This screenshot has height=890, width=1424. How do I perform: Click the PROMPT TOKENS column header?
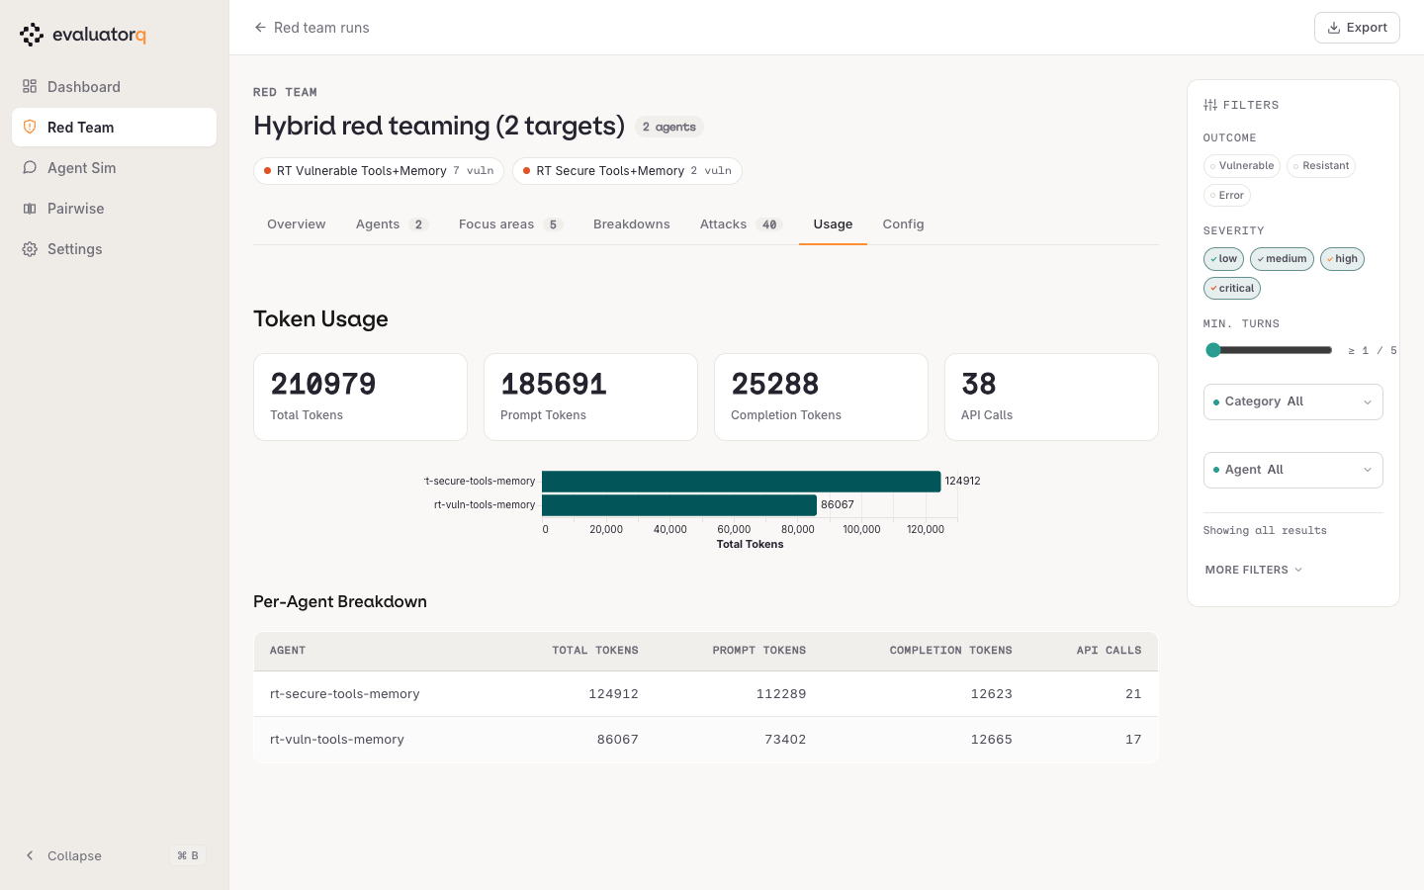(x=758, y=651)
